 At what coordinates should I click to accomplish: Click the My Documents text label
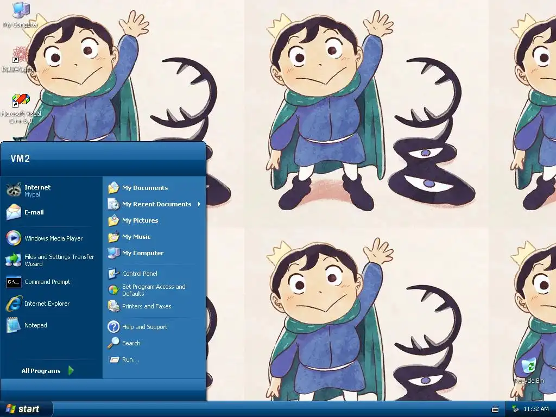pyautogui.click(x=145, y=187)
